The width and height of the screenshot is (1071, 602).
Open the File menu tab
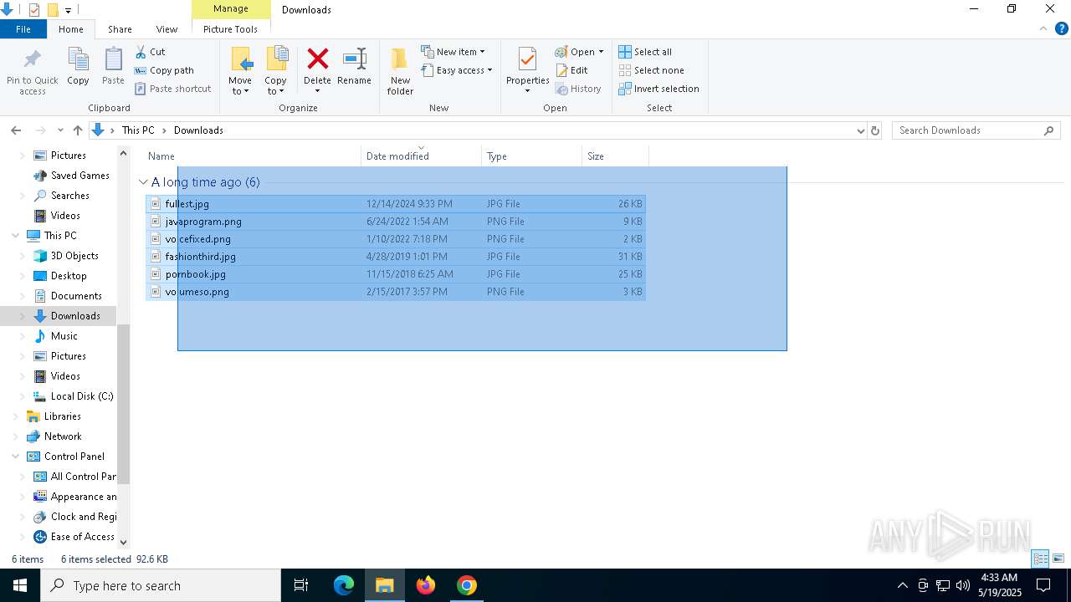pyautogui.click(x=23, y=29)
